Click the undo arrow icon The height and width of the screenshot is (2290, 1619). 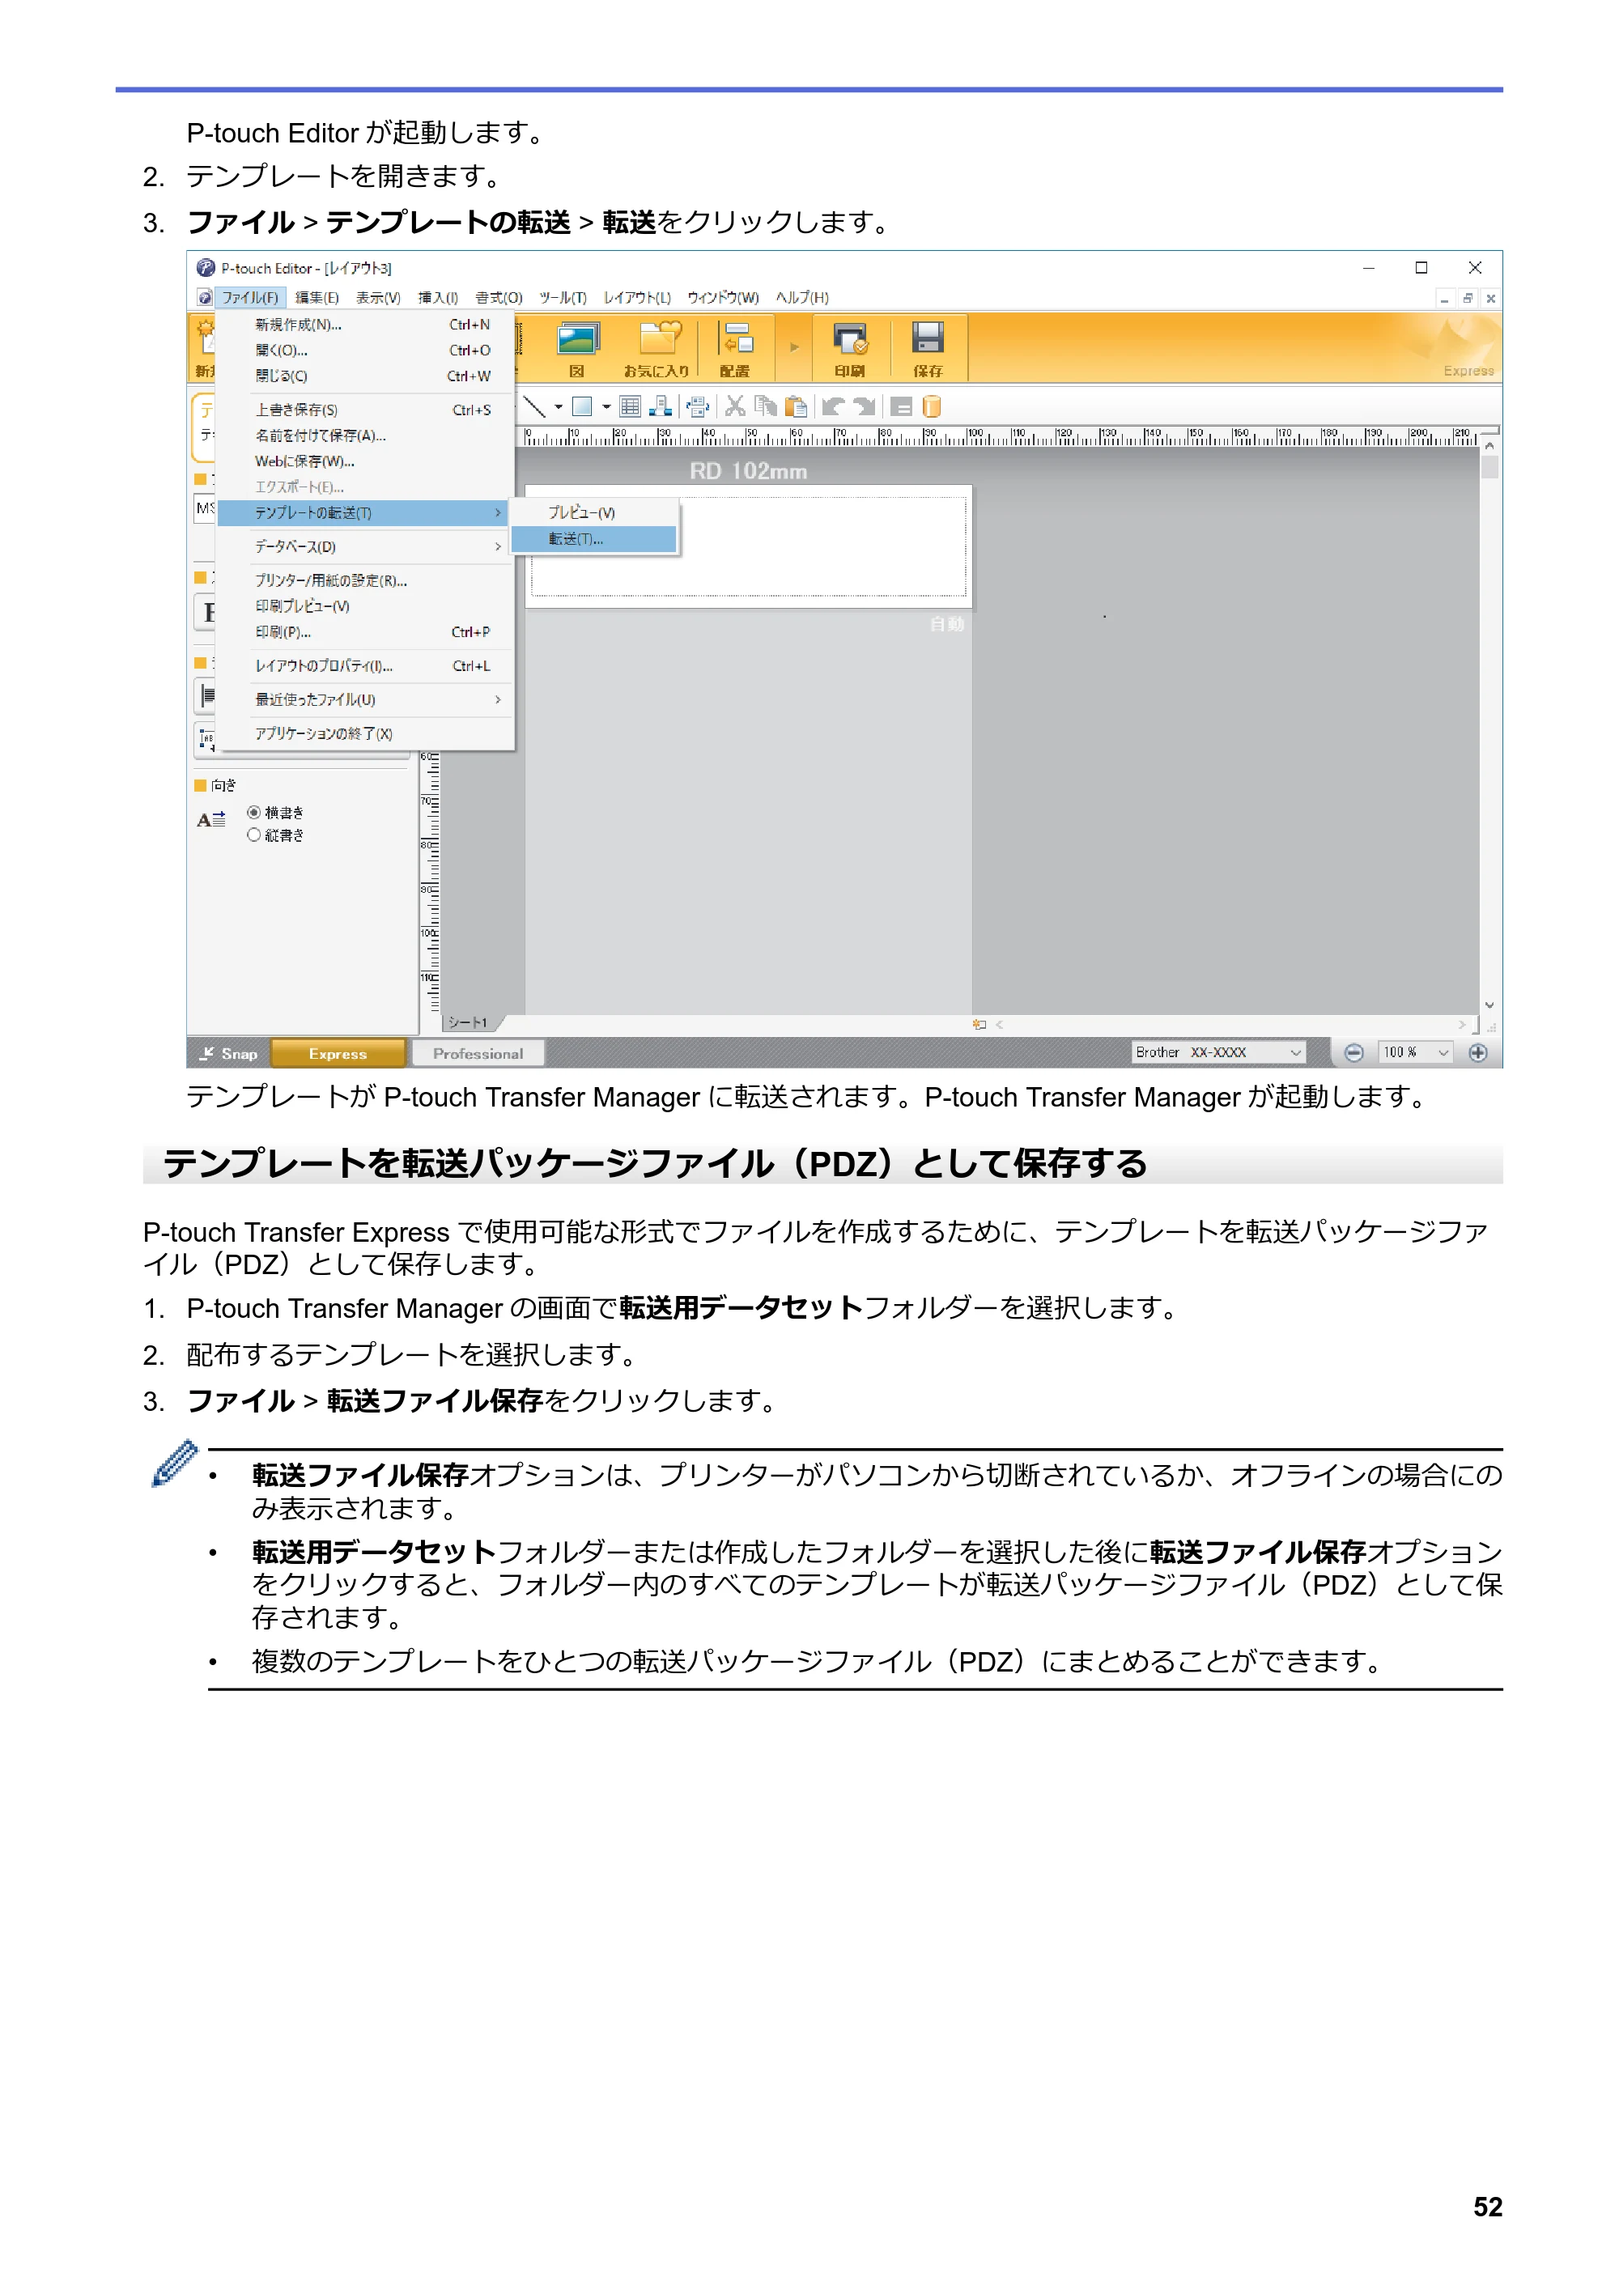pyautogui.click(x=833, y=407)
